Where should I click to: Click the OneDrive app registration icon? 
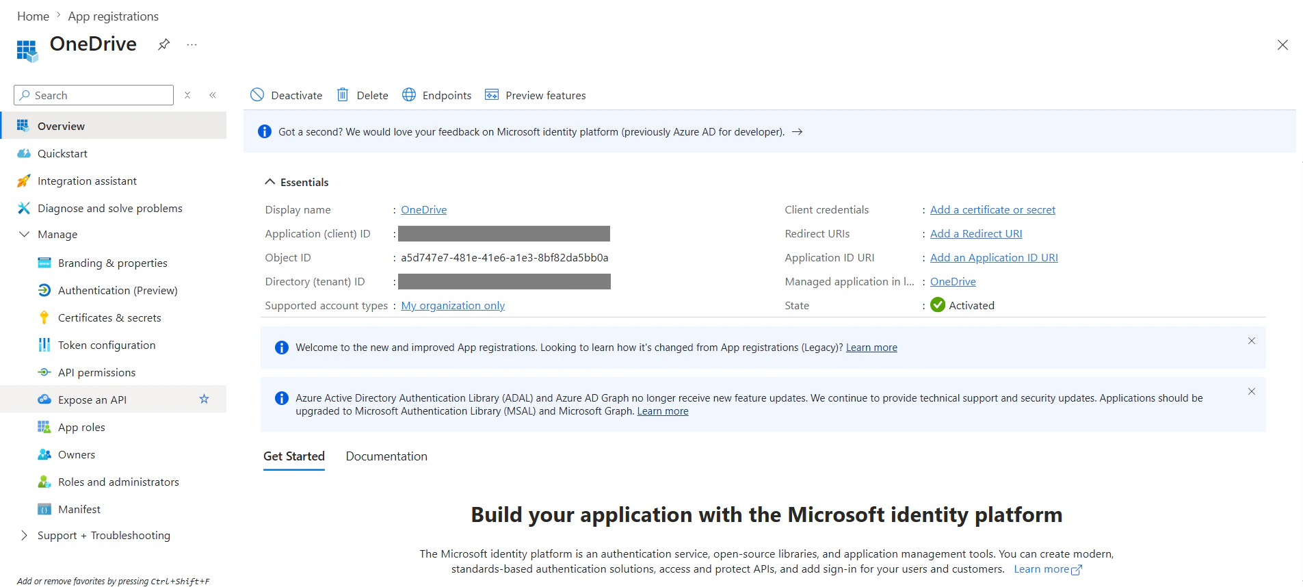(27, 50)
